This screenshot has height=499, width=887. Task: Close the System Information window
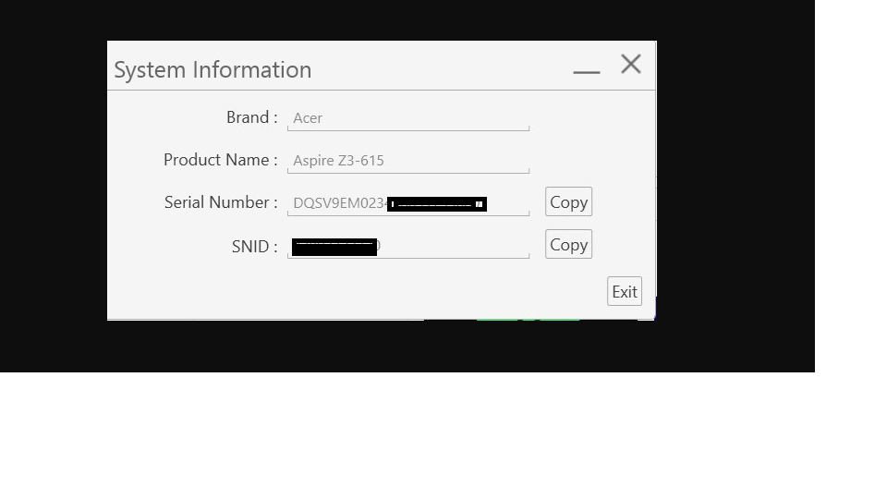[631, 64]
